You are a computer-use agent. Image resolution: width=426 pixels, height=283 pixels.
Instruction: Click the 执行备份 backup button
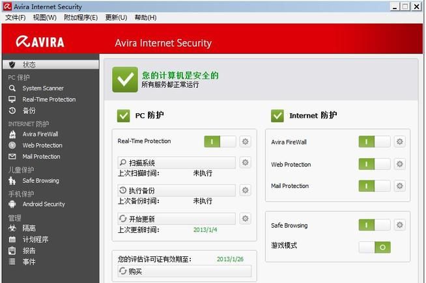177,191
